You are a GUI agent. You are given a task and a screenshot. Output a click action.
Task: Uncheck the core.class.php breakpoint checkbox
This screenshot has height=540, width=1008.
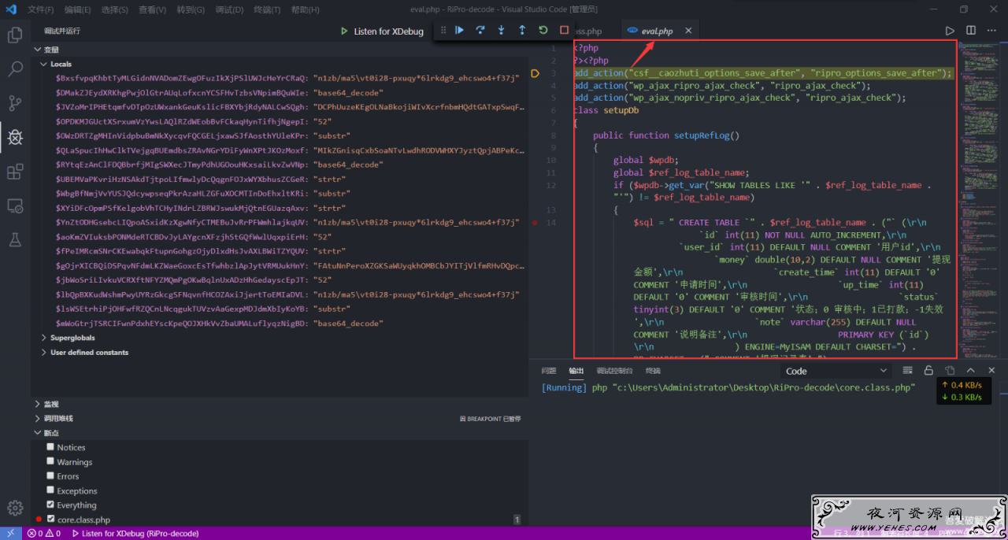coord(50,519)
